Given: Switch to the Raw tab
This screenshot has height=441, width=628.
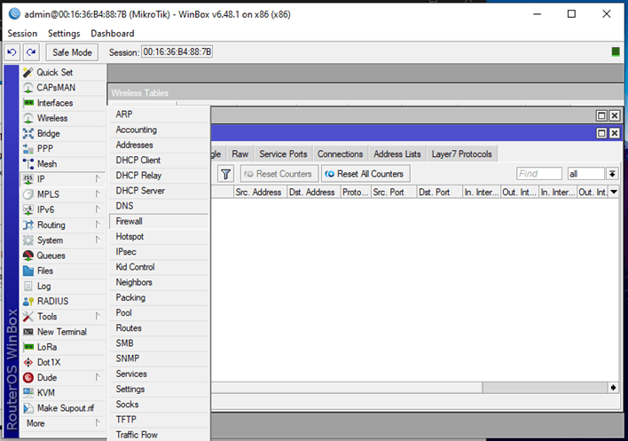Looking at the screenshot, I should tap(239, 154).
